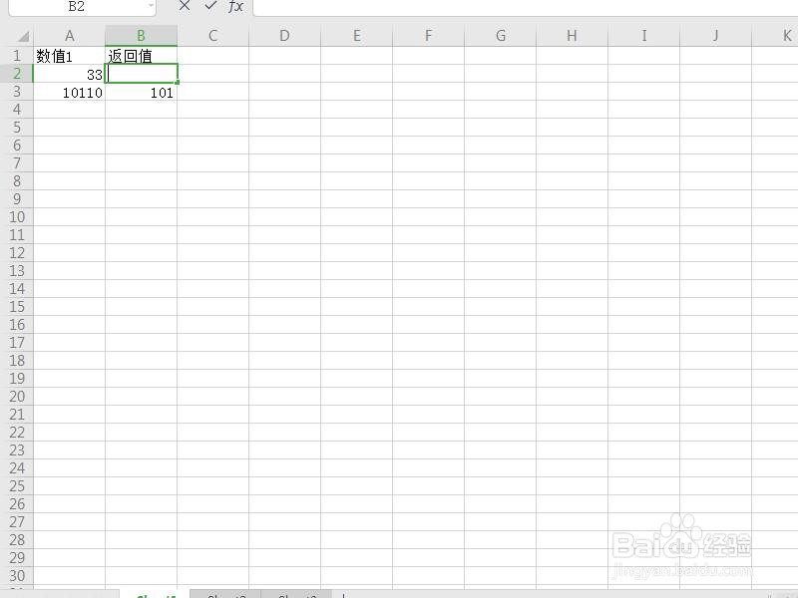Click the Name Box showing B2

pyautogui.click(x=77, y=7)
